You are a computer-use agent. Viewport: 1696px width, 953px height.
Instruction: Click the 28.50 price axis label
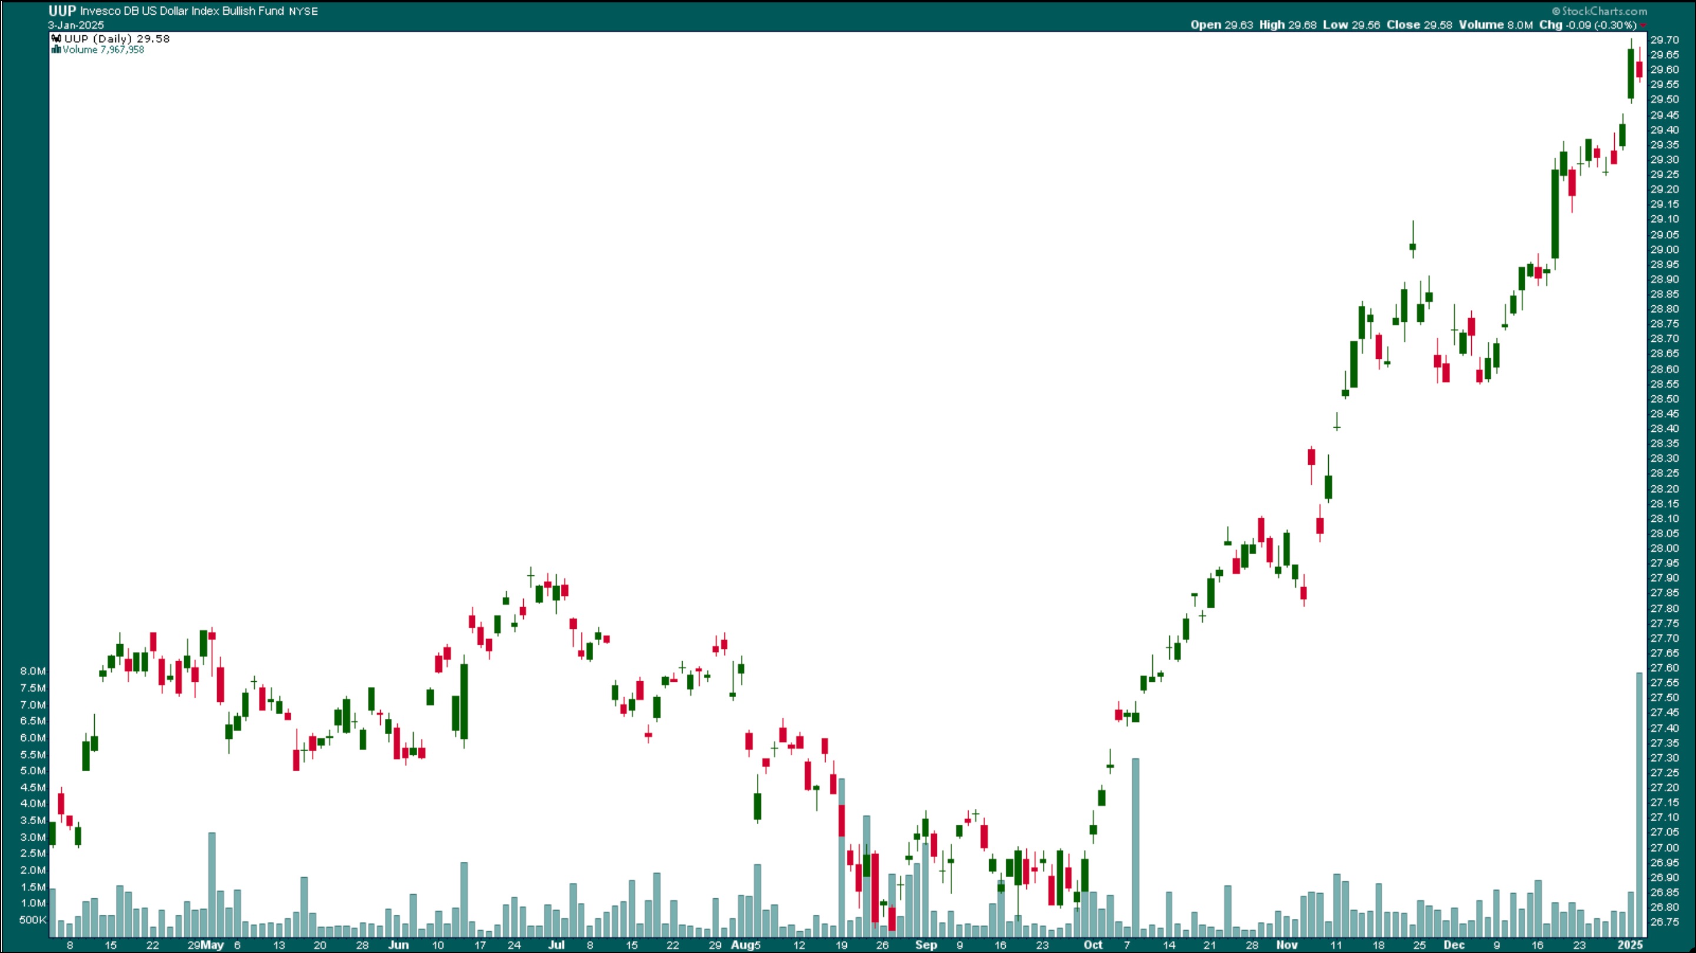coord(1664,399)
